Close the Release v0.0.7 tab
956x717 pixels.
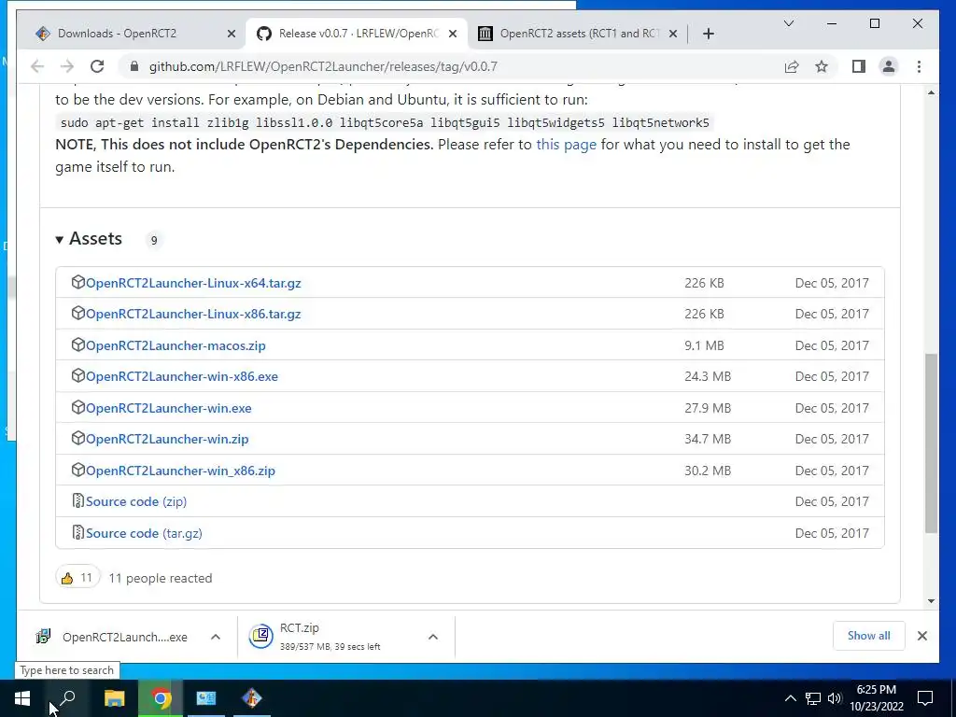[453, 34]
